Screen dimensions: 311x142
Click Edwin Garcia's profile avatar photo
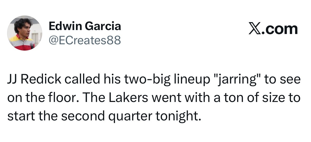[25, 33]
